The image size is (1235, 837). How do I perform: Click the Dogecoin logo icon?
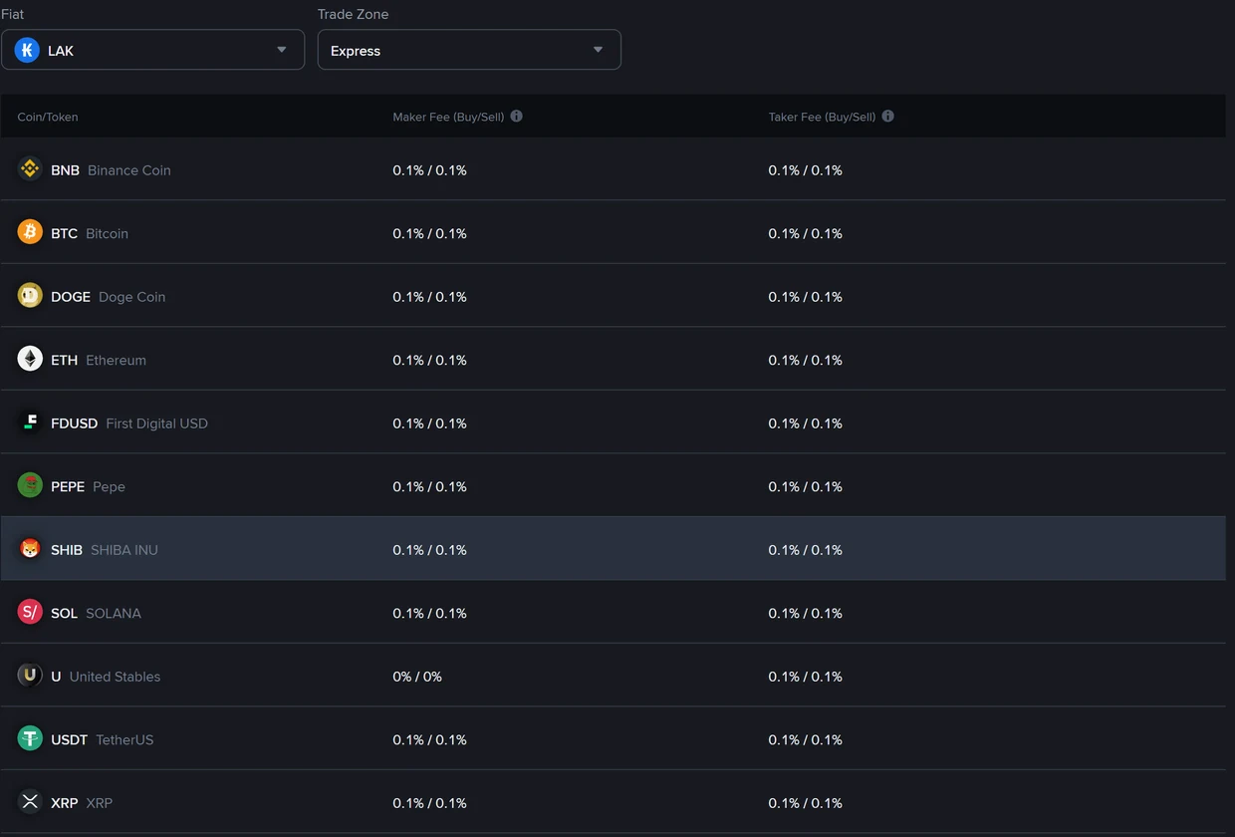pos(30,296)
